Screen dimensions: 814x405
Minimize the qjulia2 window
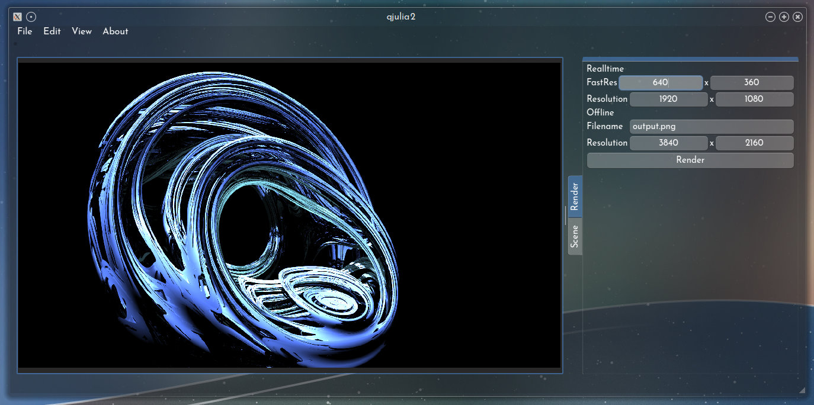[770, 17]
